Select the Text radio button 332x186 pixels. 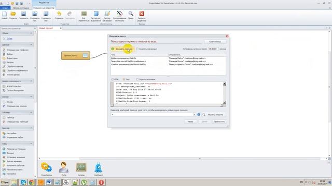(x=124, y=79)
